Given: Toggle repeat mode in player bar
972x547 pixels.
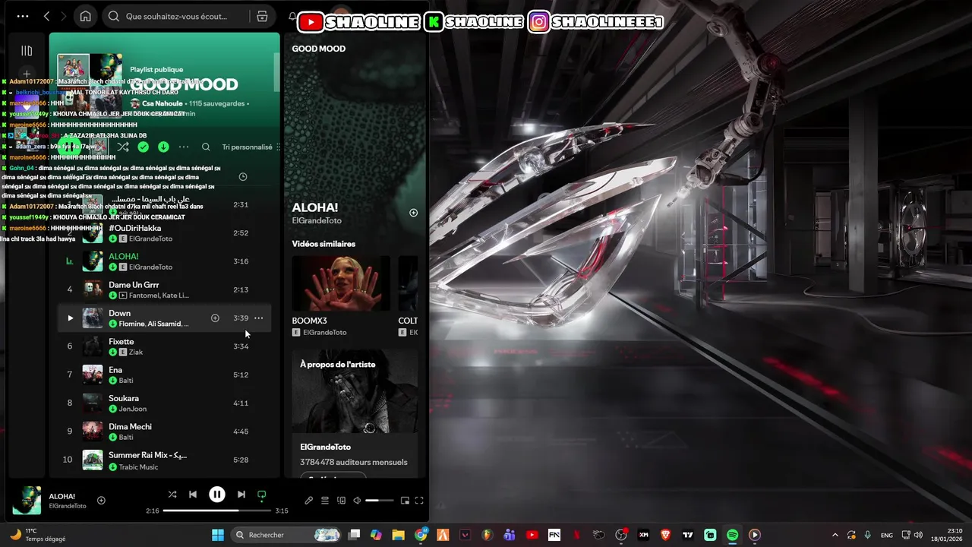Looking at the screenshot, I should tap(262, 495).
